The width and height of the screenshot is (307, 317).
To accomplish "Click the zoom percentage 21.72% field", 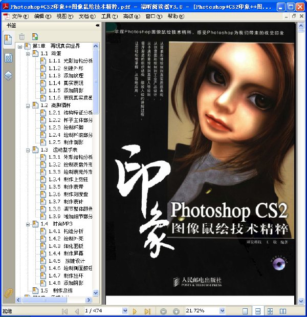I will click(202, 310).
